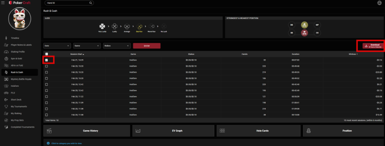Select the UTG position circle
The height and width of the screenshot is (146, 385).
coord(305,25)
